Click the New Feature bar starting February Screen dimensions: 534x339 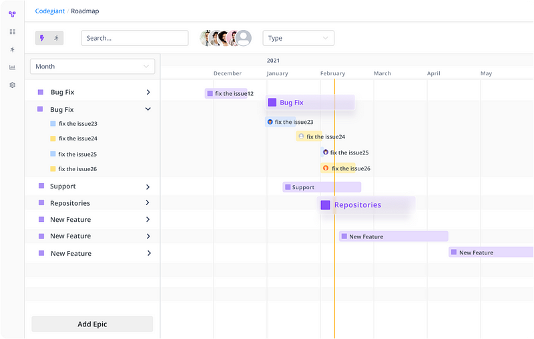click(393, 236)
